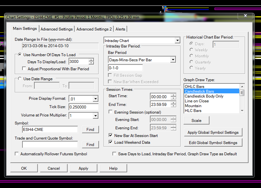Click Find next to Trade and Current Quote Symbol

[x=90, y=144]
